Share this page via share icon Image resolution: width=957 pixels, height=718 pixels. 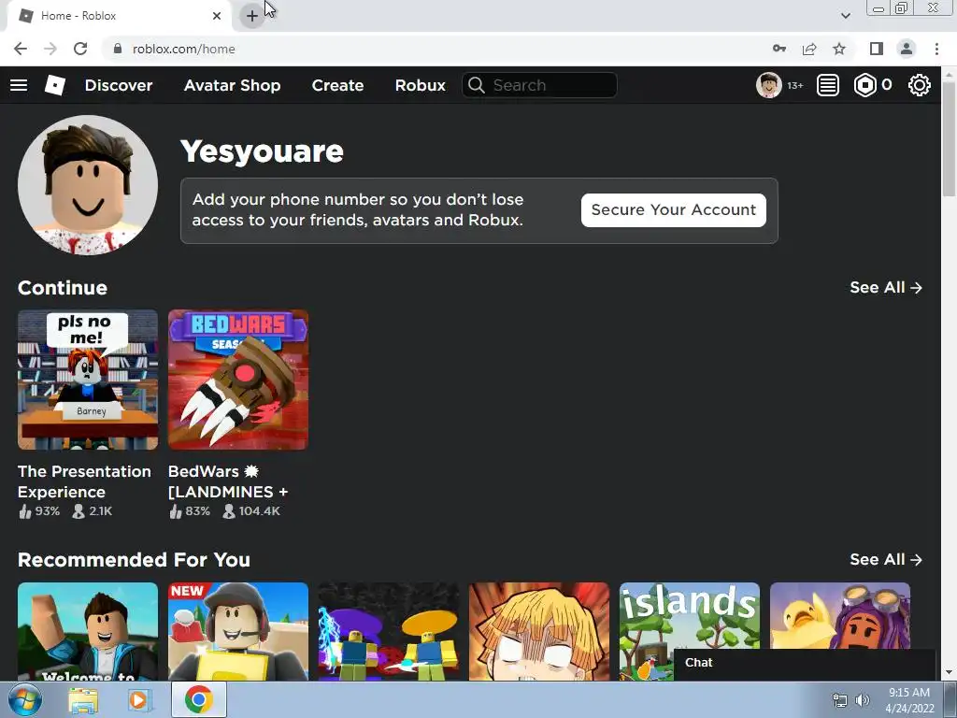click(x=809, y=49)
